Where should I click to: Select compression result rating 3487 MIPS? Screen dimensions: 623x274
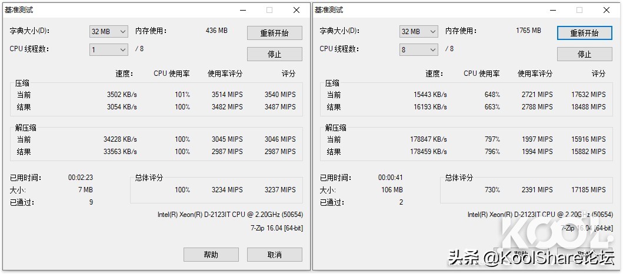pyautogui.click(x=280, y=107)
